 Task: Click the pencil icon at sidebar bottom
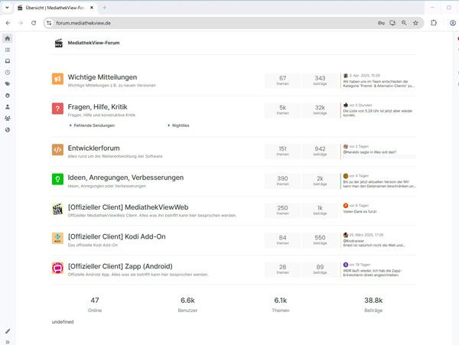click(x=8, y=331)
